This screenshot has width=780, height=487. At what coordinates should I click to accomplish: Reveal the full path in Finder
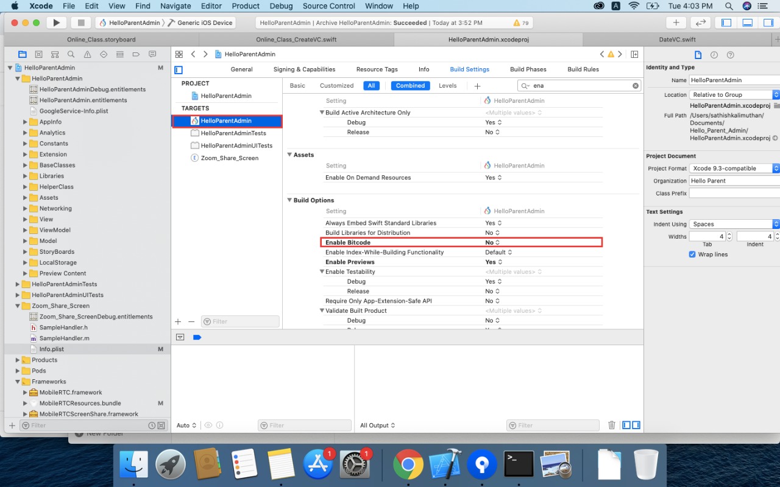775,138
